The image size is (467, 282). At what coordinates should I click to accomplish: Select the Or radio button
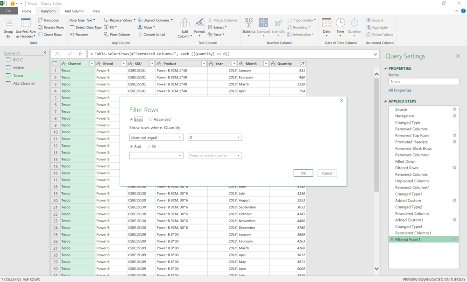point(149,146)
